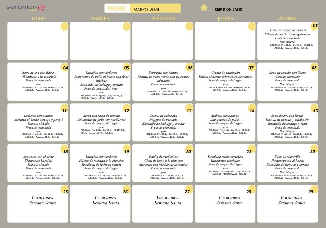
Task: Select the Crema de calabacín entry
Action: click(226, 73)
